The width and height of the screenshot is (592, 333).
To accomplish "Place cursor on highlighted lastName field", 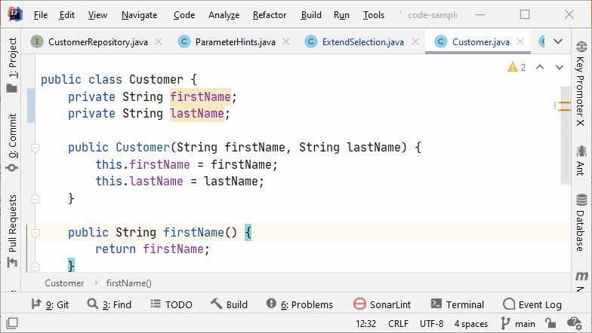I will click(x=196, y=113).
